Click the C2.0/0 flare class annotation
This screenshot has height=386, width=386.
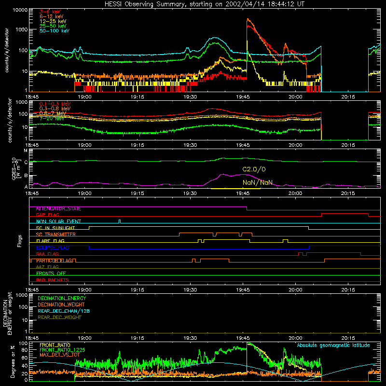[x=254, y=169]
